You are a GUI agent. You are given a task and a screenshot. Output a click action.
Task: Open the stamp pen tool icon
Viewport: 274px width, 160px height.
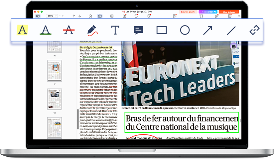217,16
